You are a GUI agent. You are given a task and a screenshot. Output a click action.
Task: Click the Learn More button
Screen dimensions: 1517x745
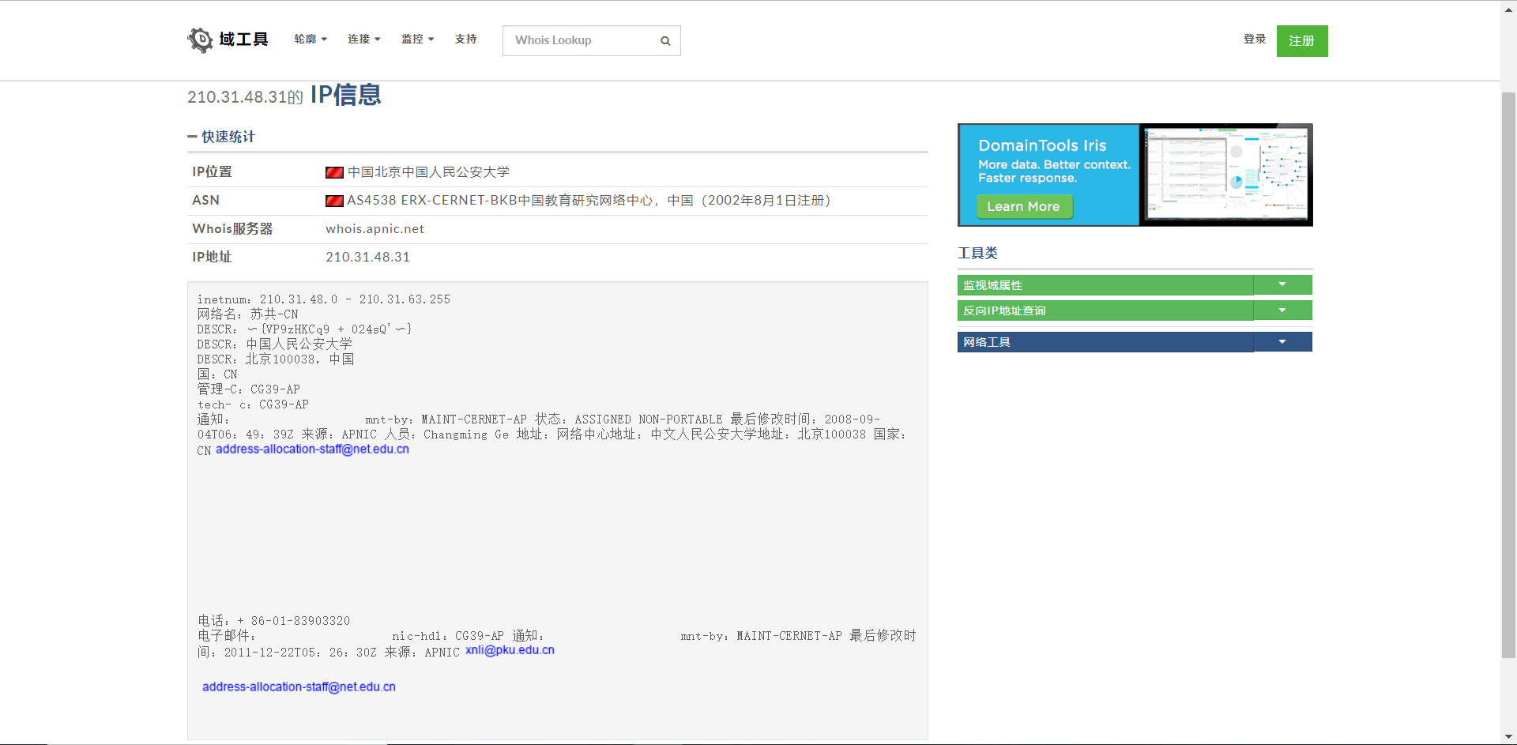[1024, 207]
